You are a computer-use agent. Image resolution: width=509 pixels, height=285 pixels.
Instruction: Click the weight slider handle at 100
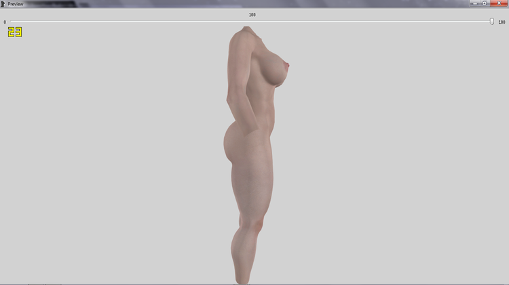pos(492,22)
